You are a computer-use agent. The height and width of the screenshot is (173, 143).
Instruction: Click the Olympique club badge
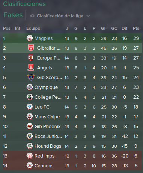[x=30, y=87]
